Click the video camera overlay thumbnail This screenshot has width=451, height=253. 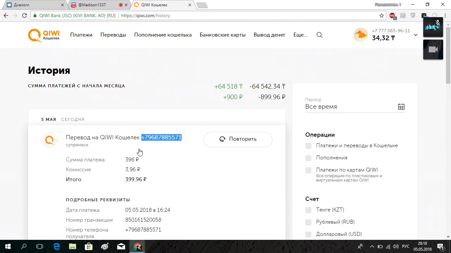point(433,49)
